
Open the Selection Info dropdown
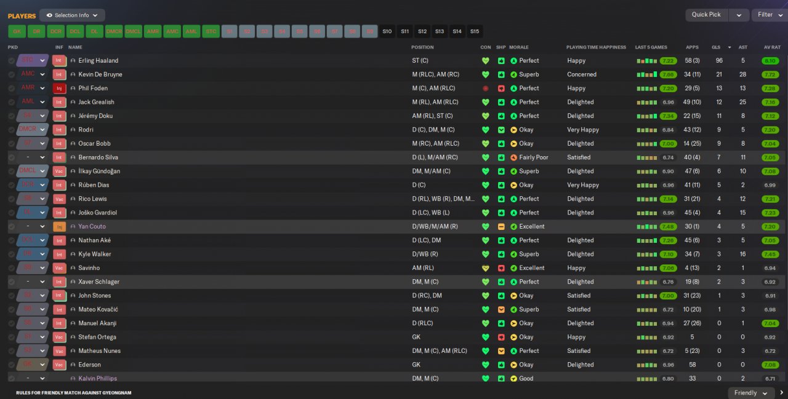[x=72, y=15]
